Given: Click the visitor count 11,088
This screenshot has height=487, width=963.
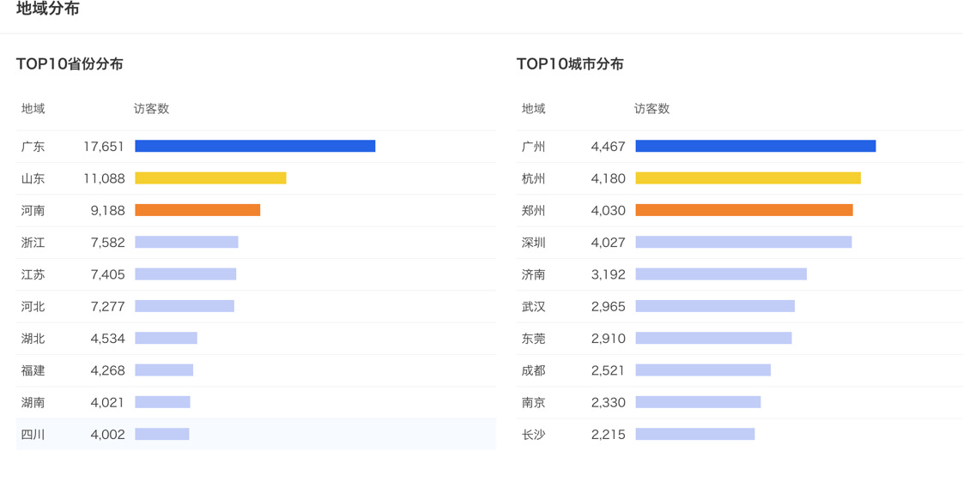Looking at the screenshot, I should tap(105, 178).
